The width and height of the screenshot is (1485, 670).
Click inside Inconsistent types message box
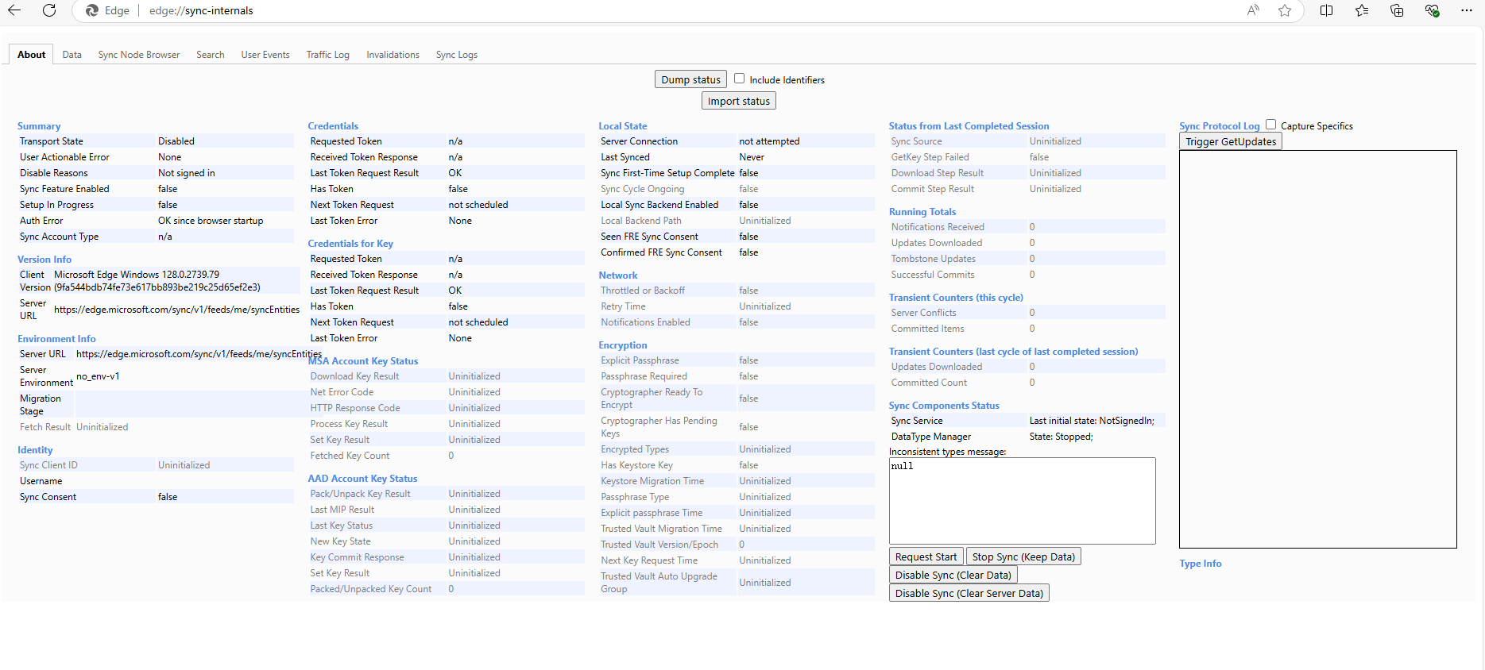pos(1023,501)
